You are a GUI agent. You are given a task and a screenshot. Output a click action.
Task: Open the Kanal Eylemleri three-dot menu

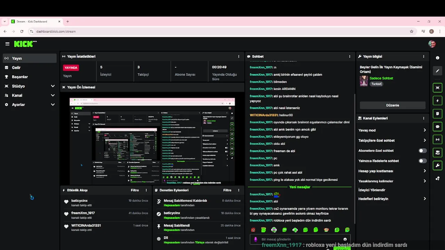(423, 118)
